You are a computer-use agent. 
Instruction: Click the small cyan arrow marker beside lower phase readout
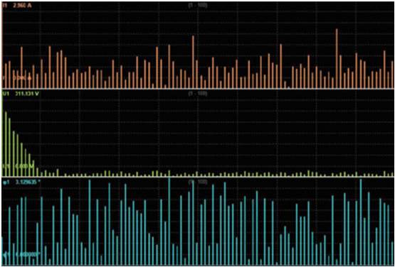coord(5,254)
